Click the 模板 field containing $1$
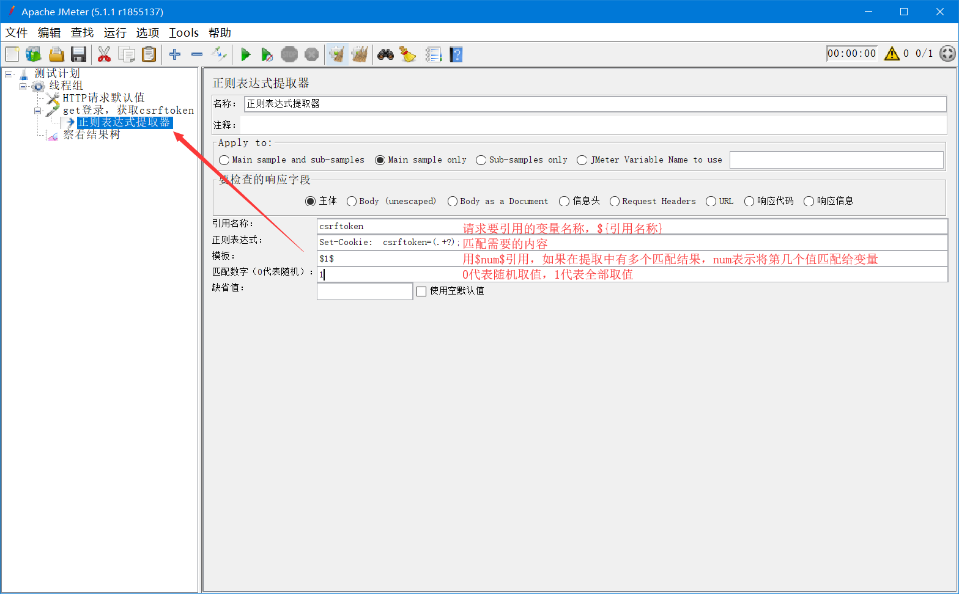959x594 pixels. pos(632,258)
